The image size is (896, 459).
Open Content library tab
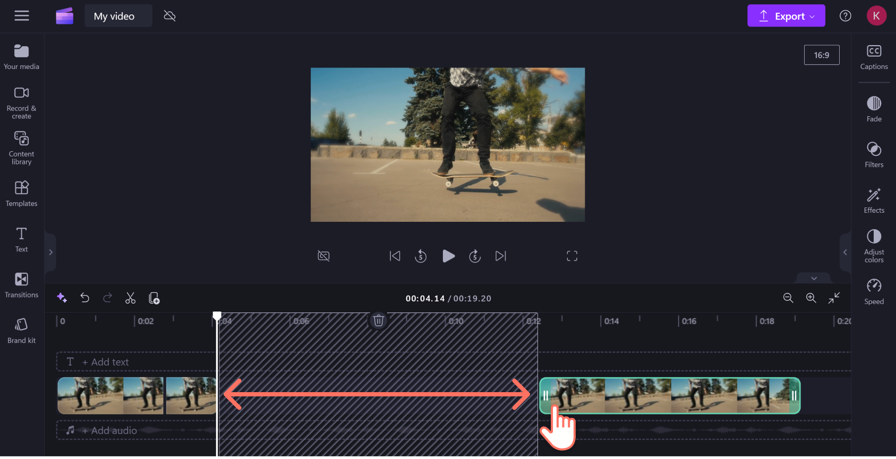tap(22, 148)
